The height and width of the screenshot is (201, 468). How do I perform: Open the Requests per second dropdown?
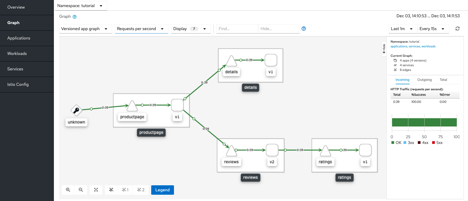coord(142,29)
